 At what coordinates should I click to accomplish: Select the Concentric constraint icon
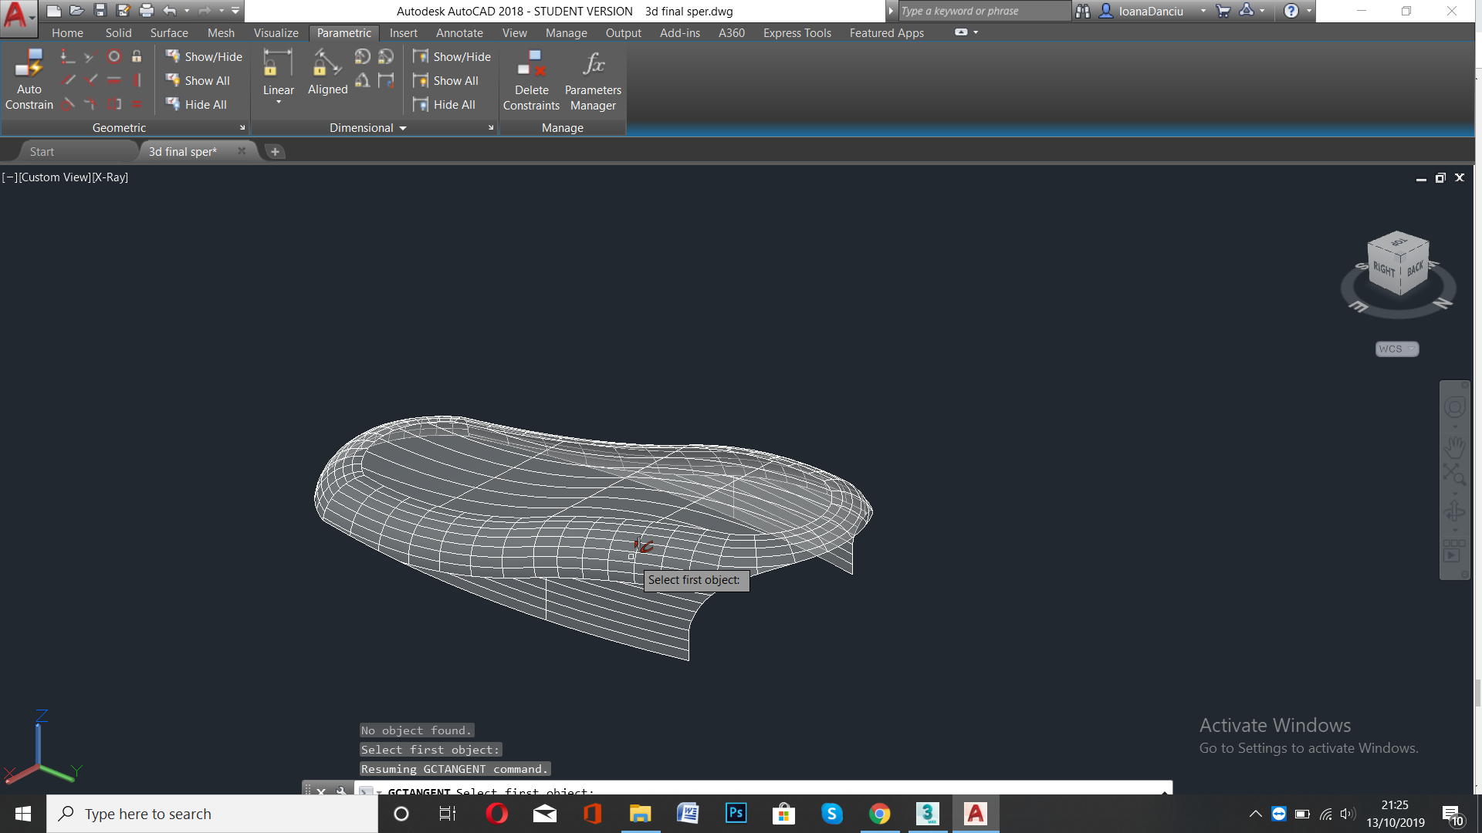[x=114, y=56]
